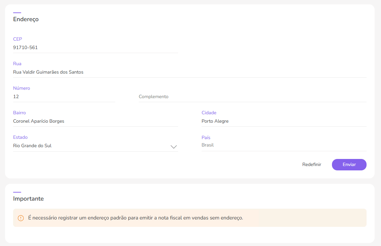Click the Cidade label
Image resolution: width=381 pixels, height=246 pixels.
point(209,113)
